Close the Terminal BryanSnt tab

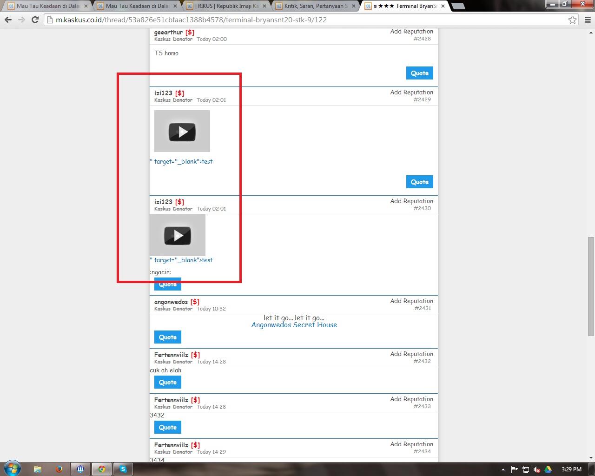[x=443, y=6]
